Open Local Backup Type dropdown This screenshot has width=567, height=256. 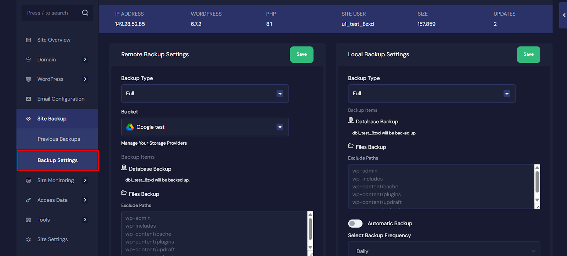[x=432, y=94]
